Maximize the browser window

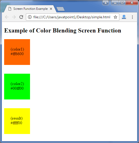click(122, 3)
